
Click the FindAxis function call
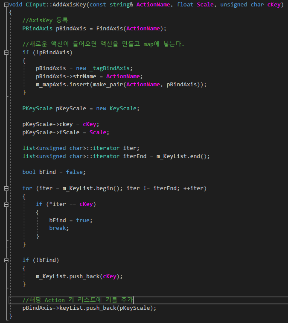[131, 29]
